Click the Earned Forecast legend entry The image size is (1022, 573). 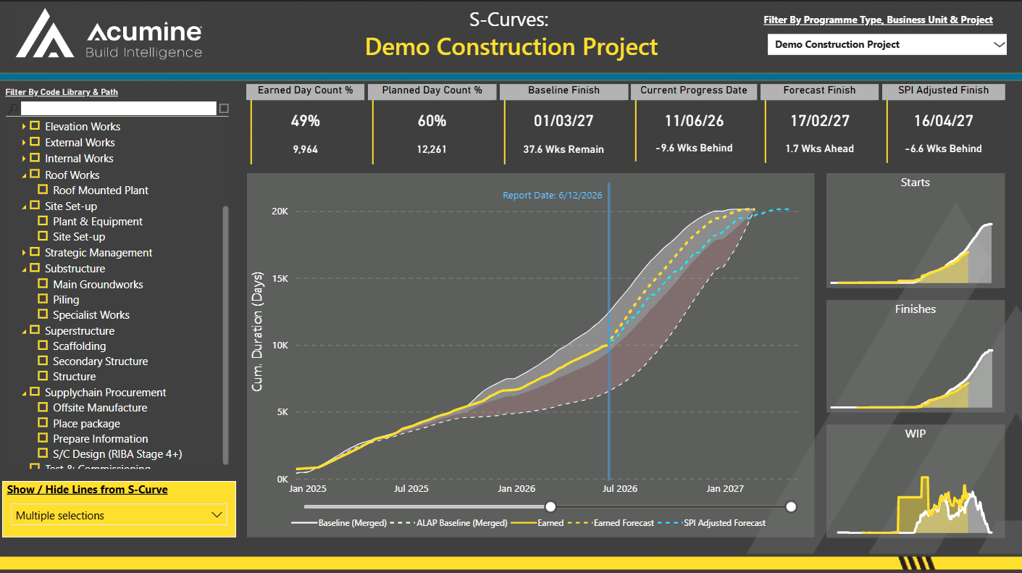click(x=611, y=522)
